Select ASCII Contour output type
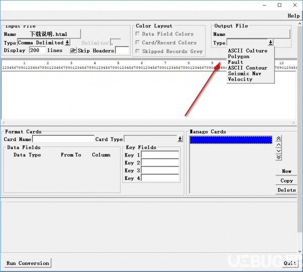The height and width of the screenshot is (272, 303). [247, 68]
